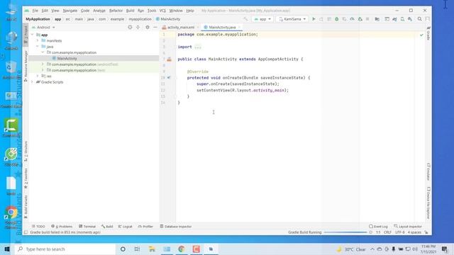The image size is (454, 255).
Task: Click the Project panel gear settings icon
Action: tap(148, 27)
